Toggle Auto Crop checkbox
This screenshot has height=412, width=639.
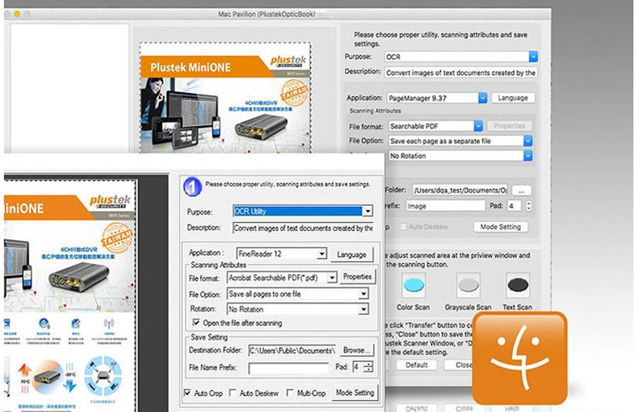tap(187, 393)
